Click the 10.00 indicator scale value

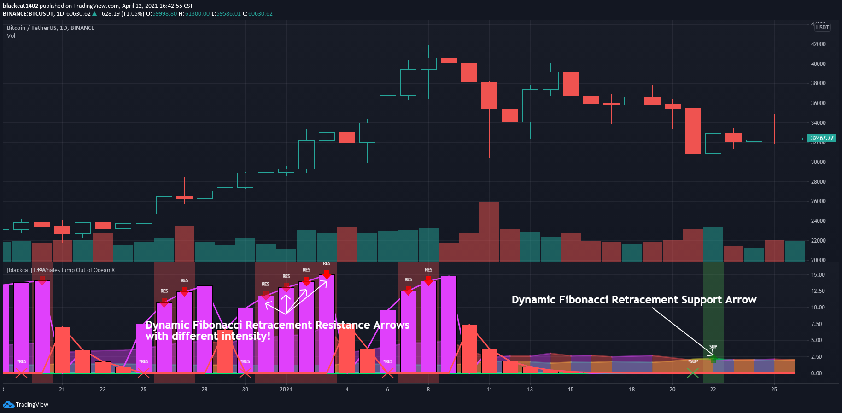(x=818, y=308)
